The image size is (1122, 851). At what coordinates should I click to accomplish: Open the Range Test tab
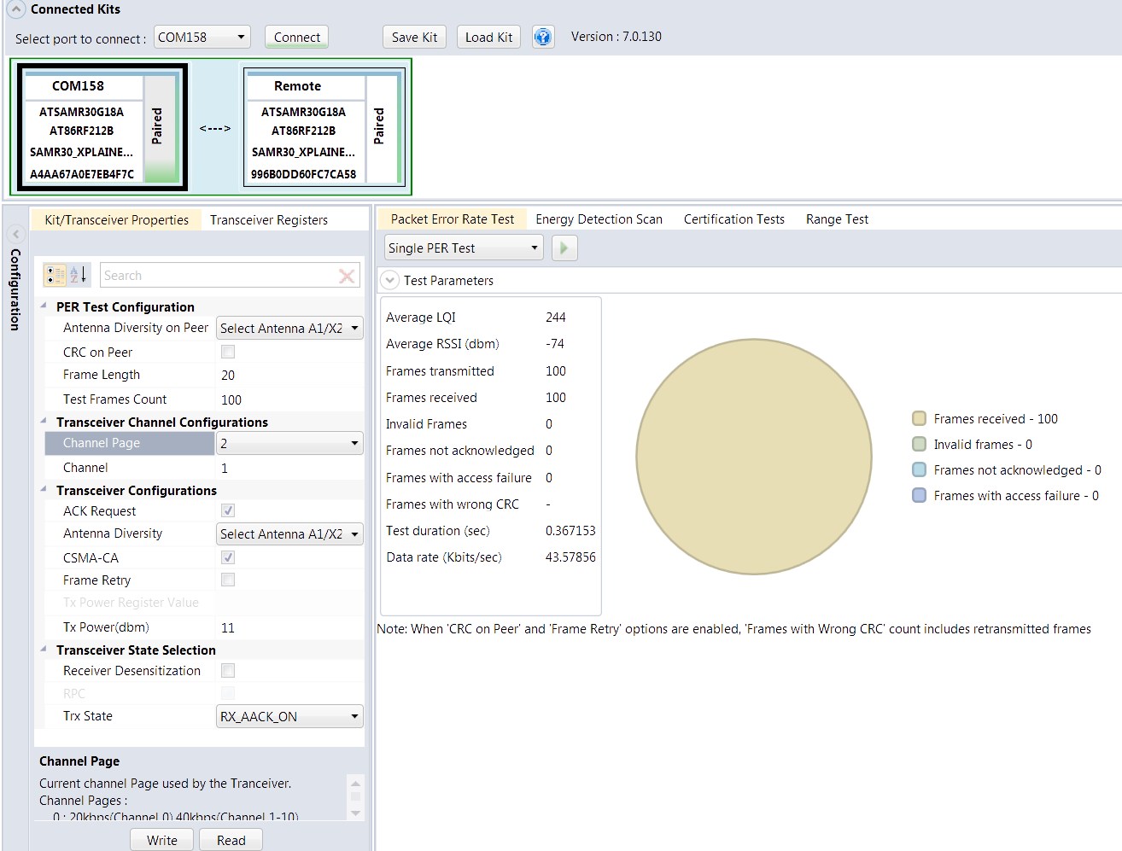837,219
